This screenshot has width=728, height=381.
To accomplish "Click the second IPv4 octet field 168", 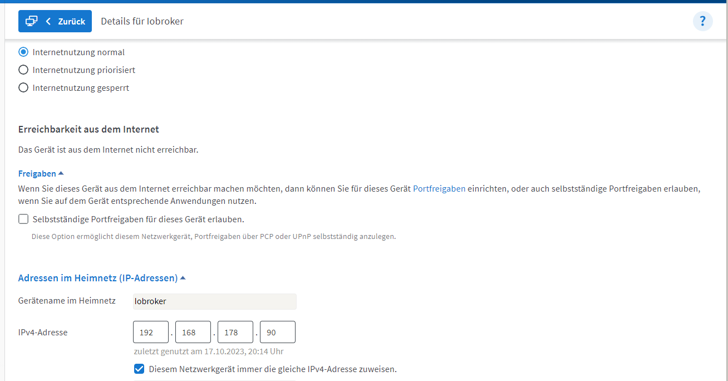I will [193, 332].
